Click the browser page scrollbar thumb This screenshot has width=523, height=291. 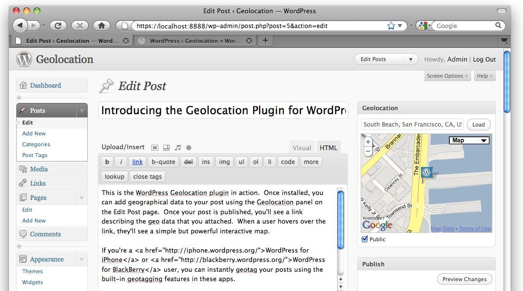507,82
